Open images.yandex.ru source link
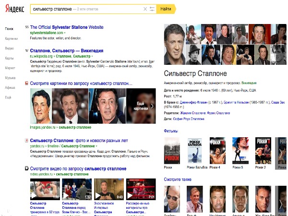 point(60,127)
